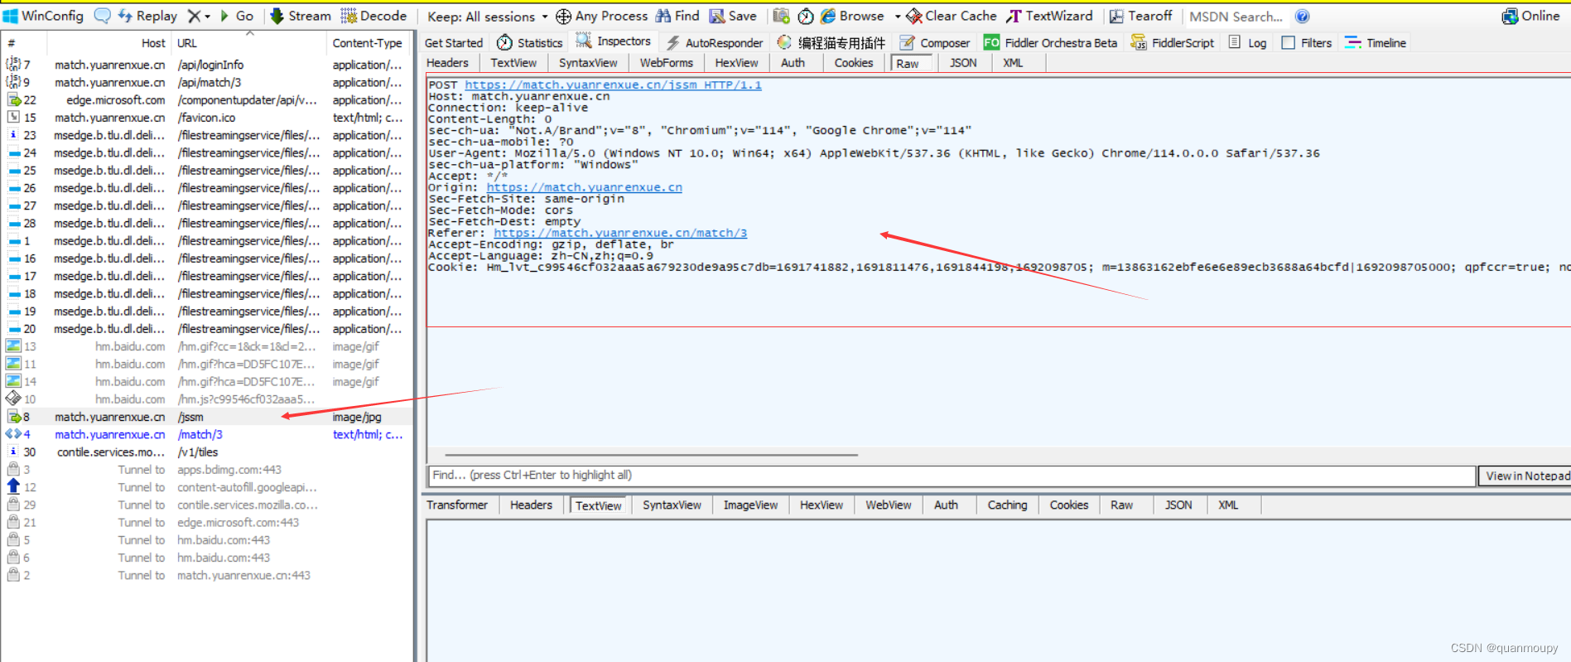Sort sessions by Host column
The height and width of the screenshot is (662, 1571).
tap(108, 43)
